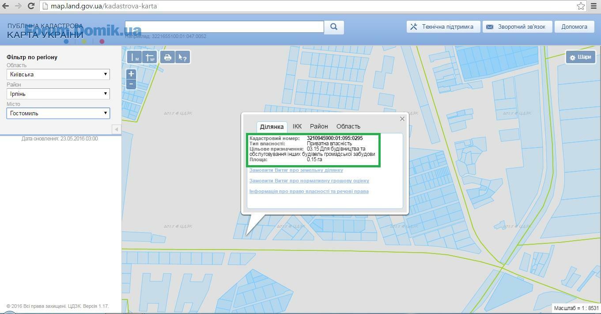Zoom in the map with plus button
Viewport: 601px width, 314px height.
[131, 74]
